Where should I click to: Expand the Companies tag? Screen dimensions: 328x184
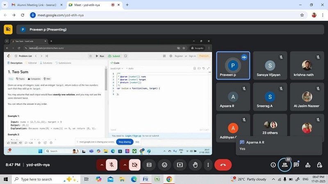coord(34,79)
